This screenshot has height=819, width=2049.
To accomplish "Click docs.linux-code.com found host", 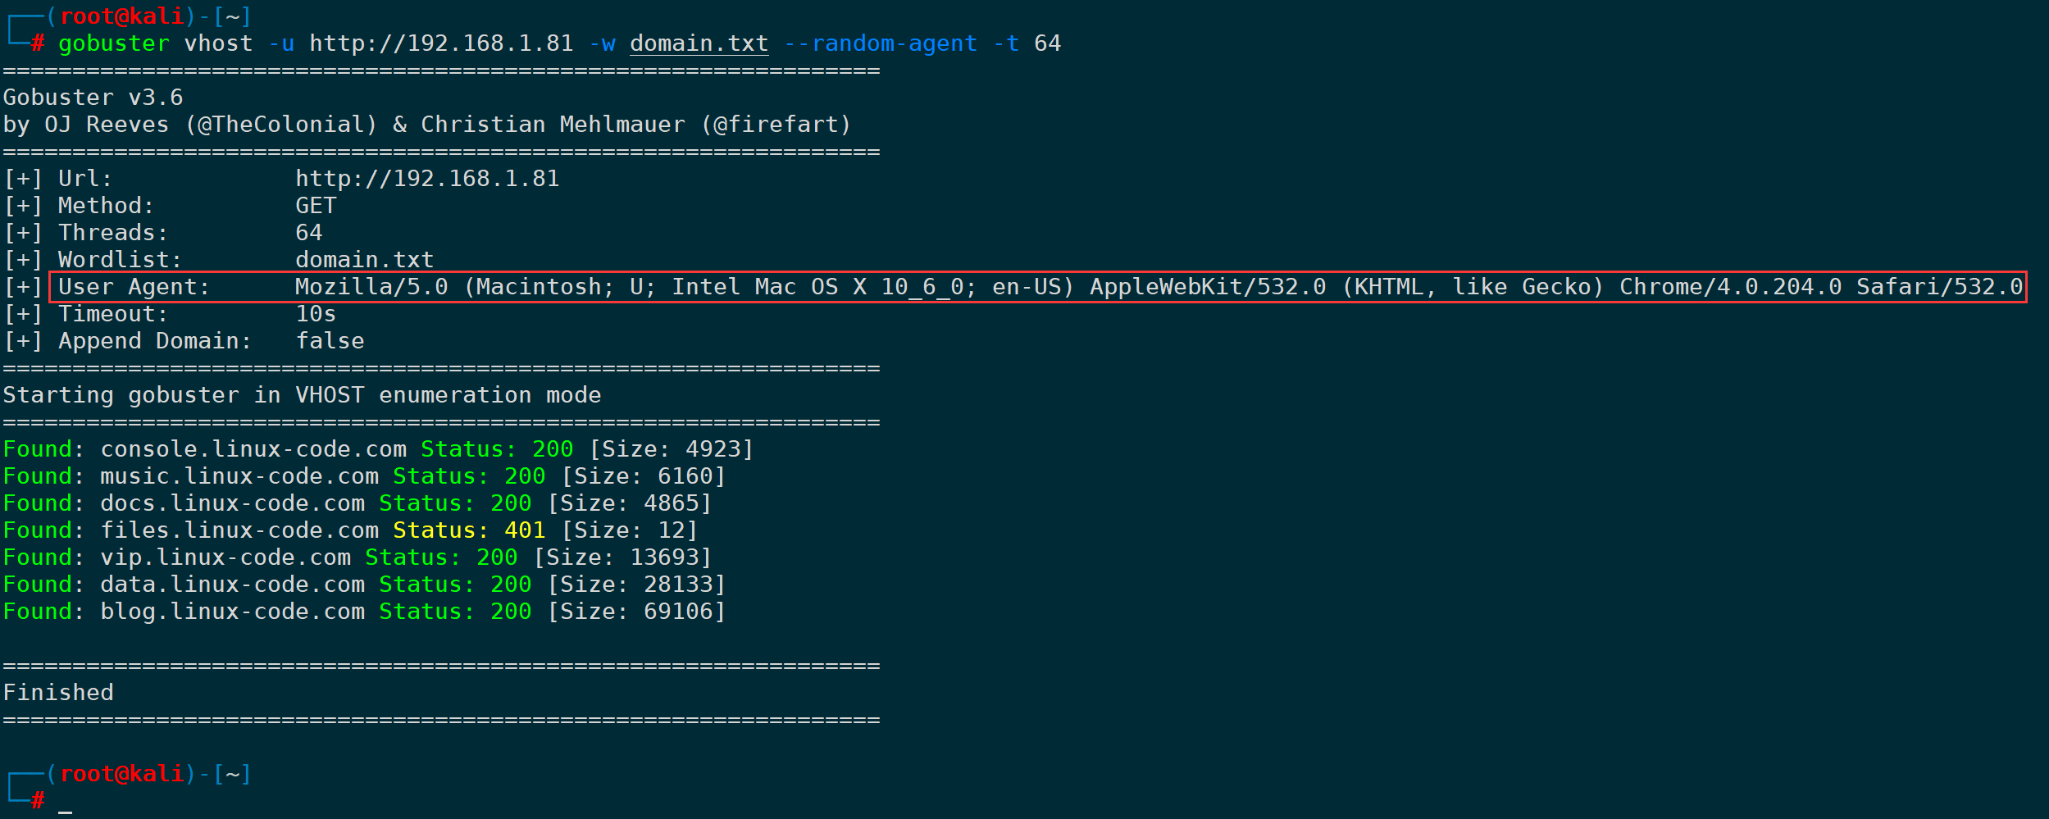I will tap(233, 503).
